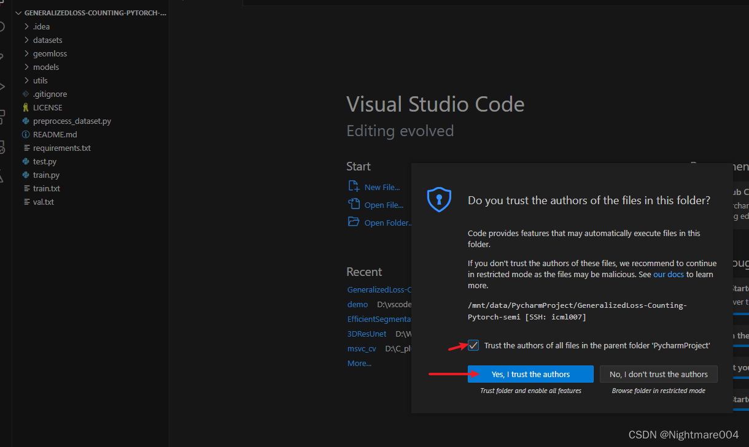Expand the geomloss folder
The width and height of the screenshot is (749, 447).
pyautogui.click(x=26, y=54)
